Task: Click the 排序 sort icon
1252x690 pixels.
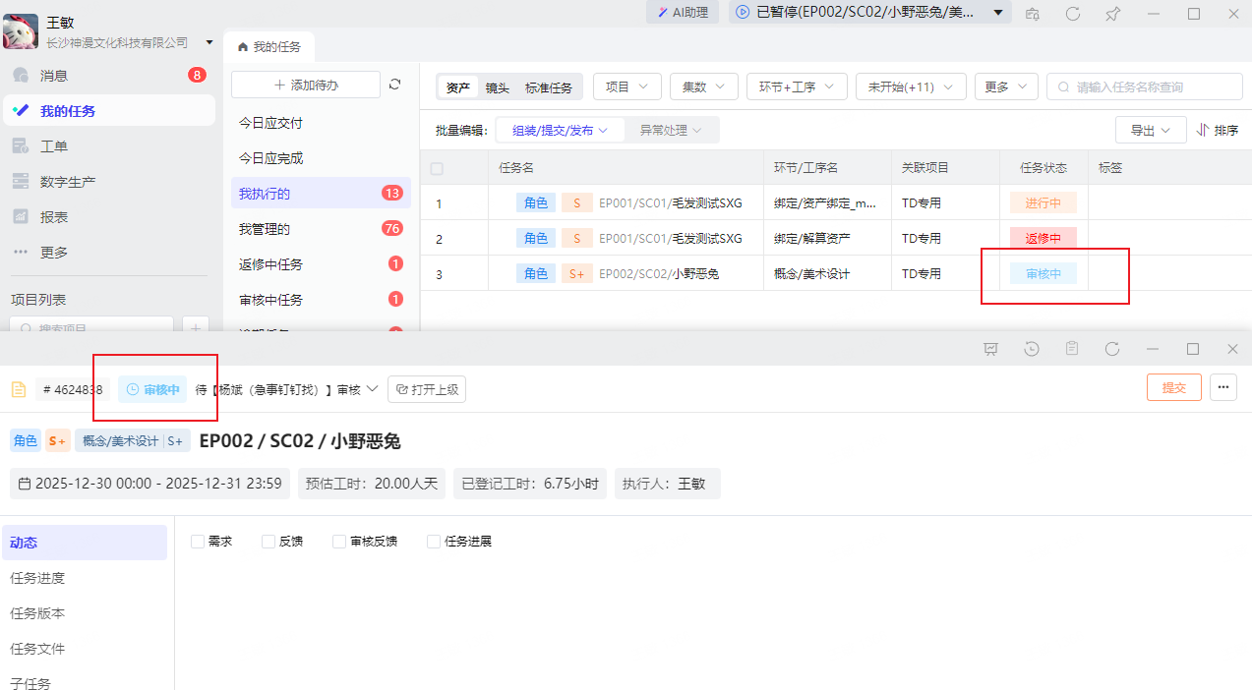Action: pos(1217,129)
